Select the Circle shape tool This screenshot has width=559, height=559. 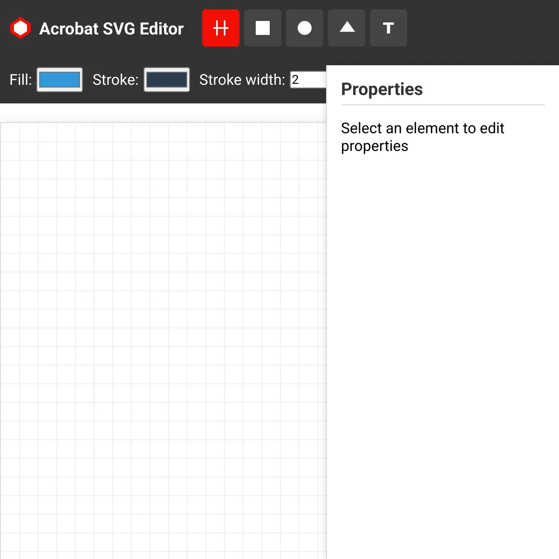tap(305, 28)
